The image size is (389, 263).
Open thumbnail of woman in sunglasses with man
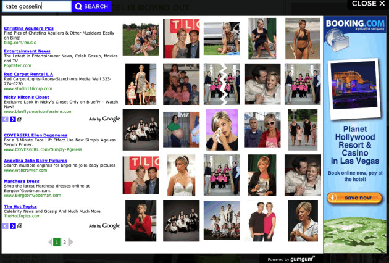pos(262,130)
